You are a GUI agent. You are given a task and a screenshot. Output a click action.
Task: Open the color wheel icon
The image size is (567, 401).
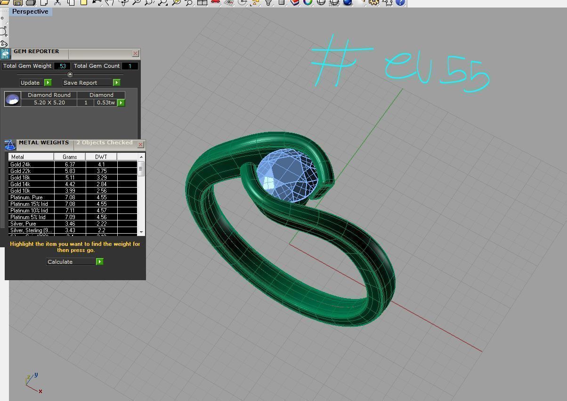(308, 2)
